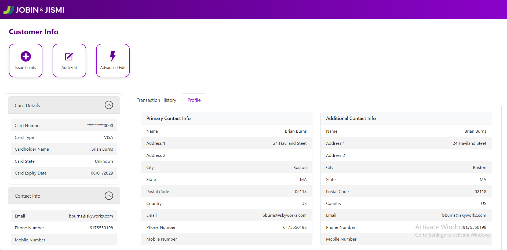Click the Additional Contact Info section header
The image size is (507, 250).
(x=351, y=118)
